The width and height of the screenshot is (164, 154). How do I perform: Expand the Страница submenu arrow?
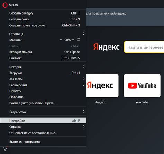tap(84, 34)
